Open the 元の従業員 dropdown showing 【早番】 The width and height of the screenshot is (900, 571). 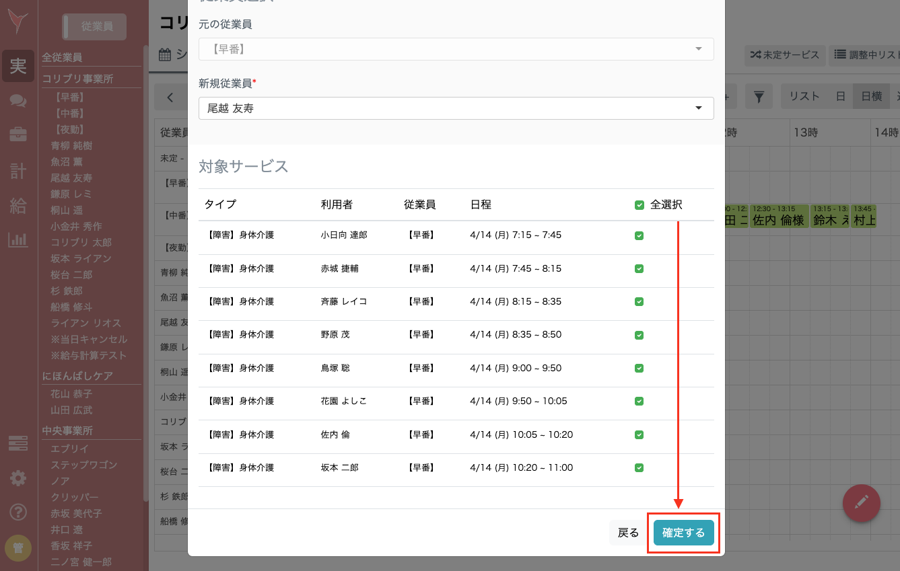[456, 49]
